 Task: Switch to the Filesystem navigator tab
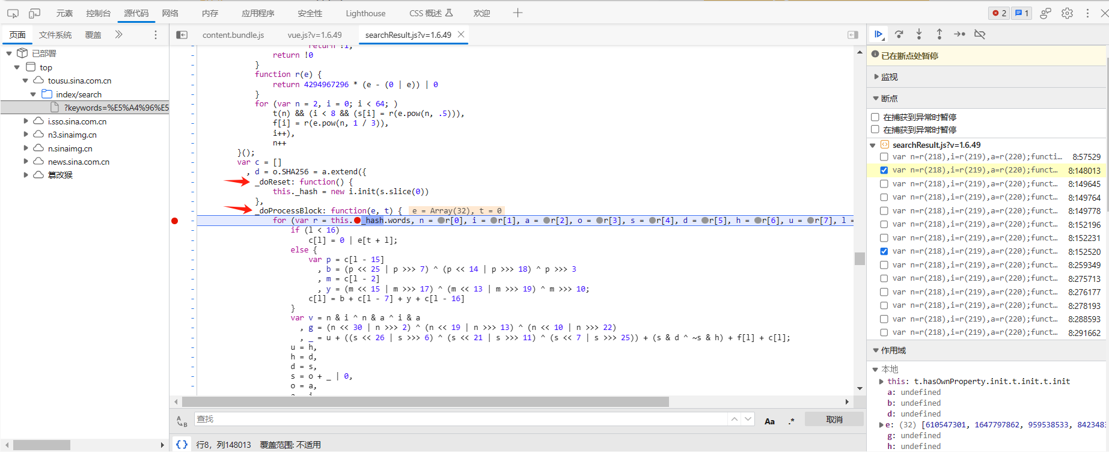(55, 35)
